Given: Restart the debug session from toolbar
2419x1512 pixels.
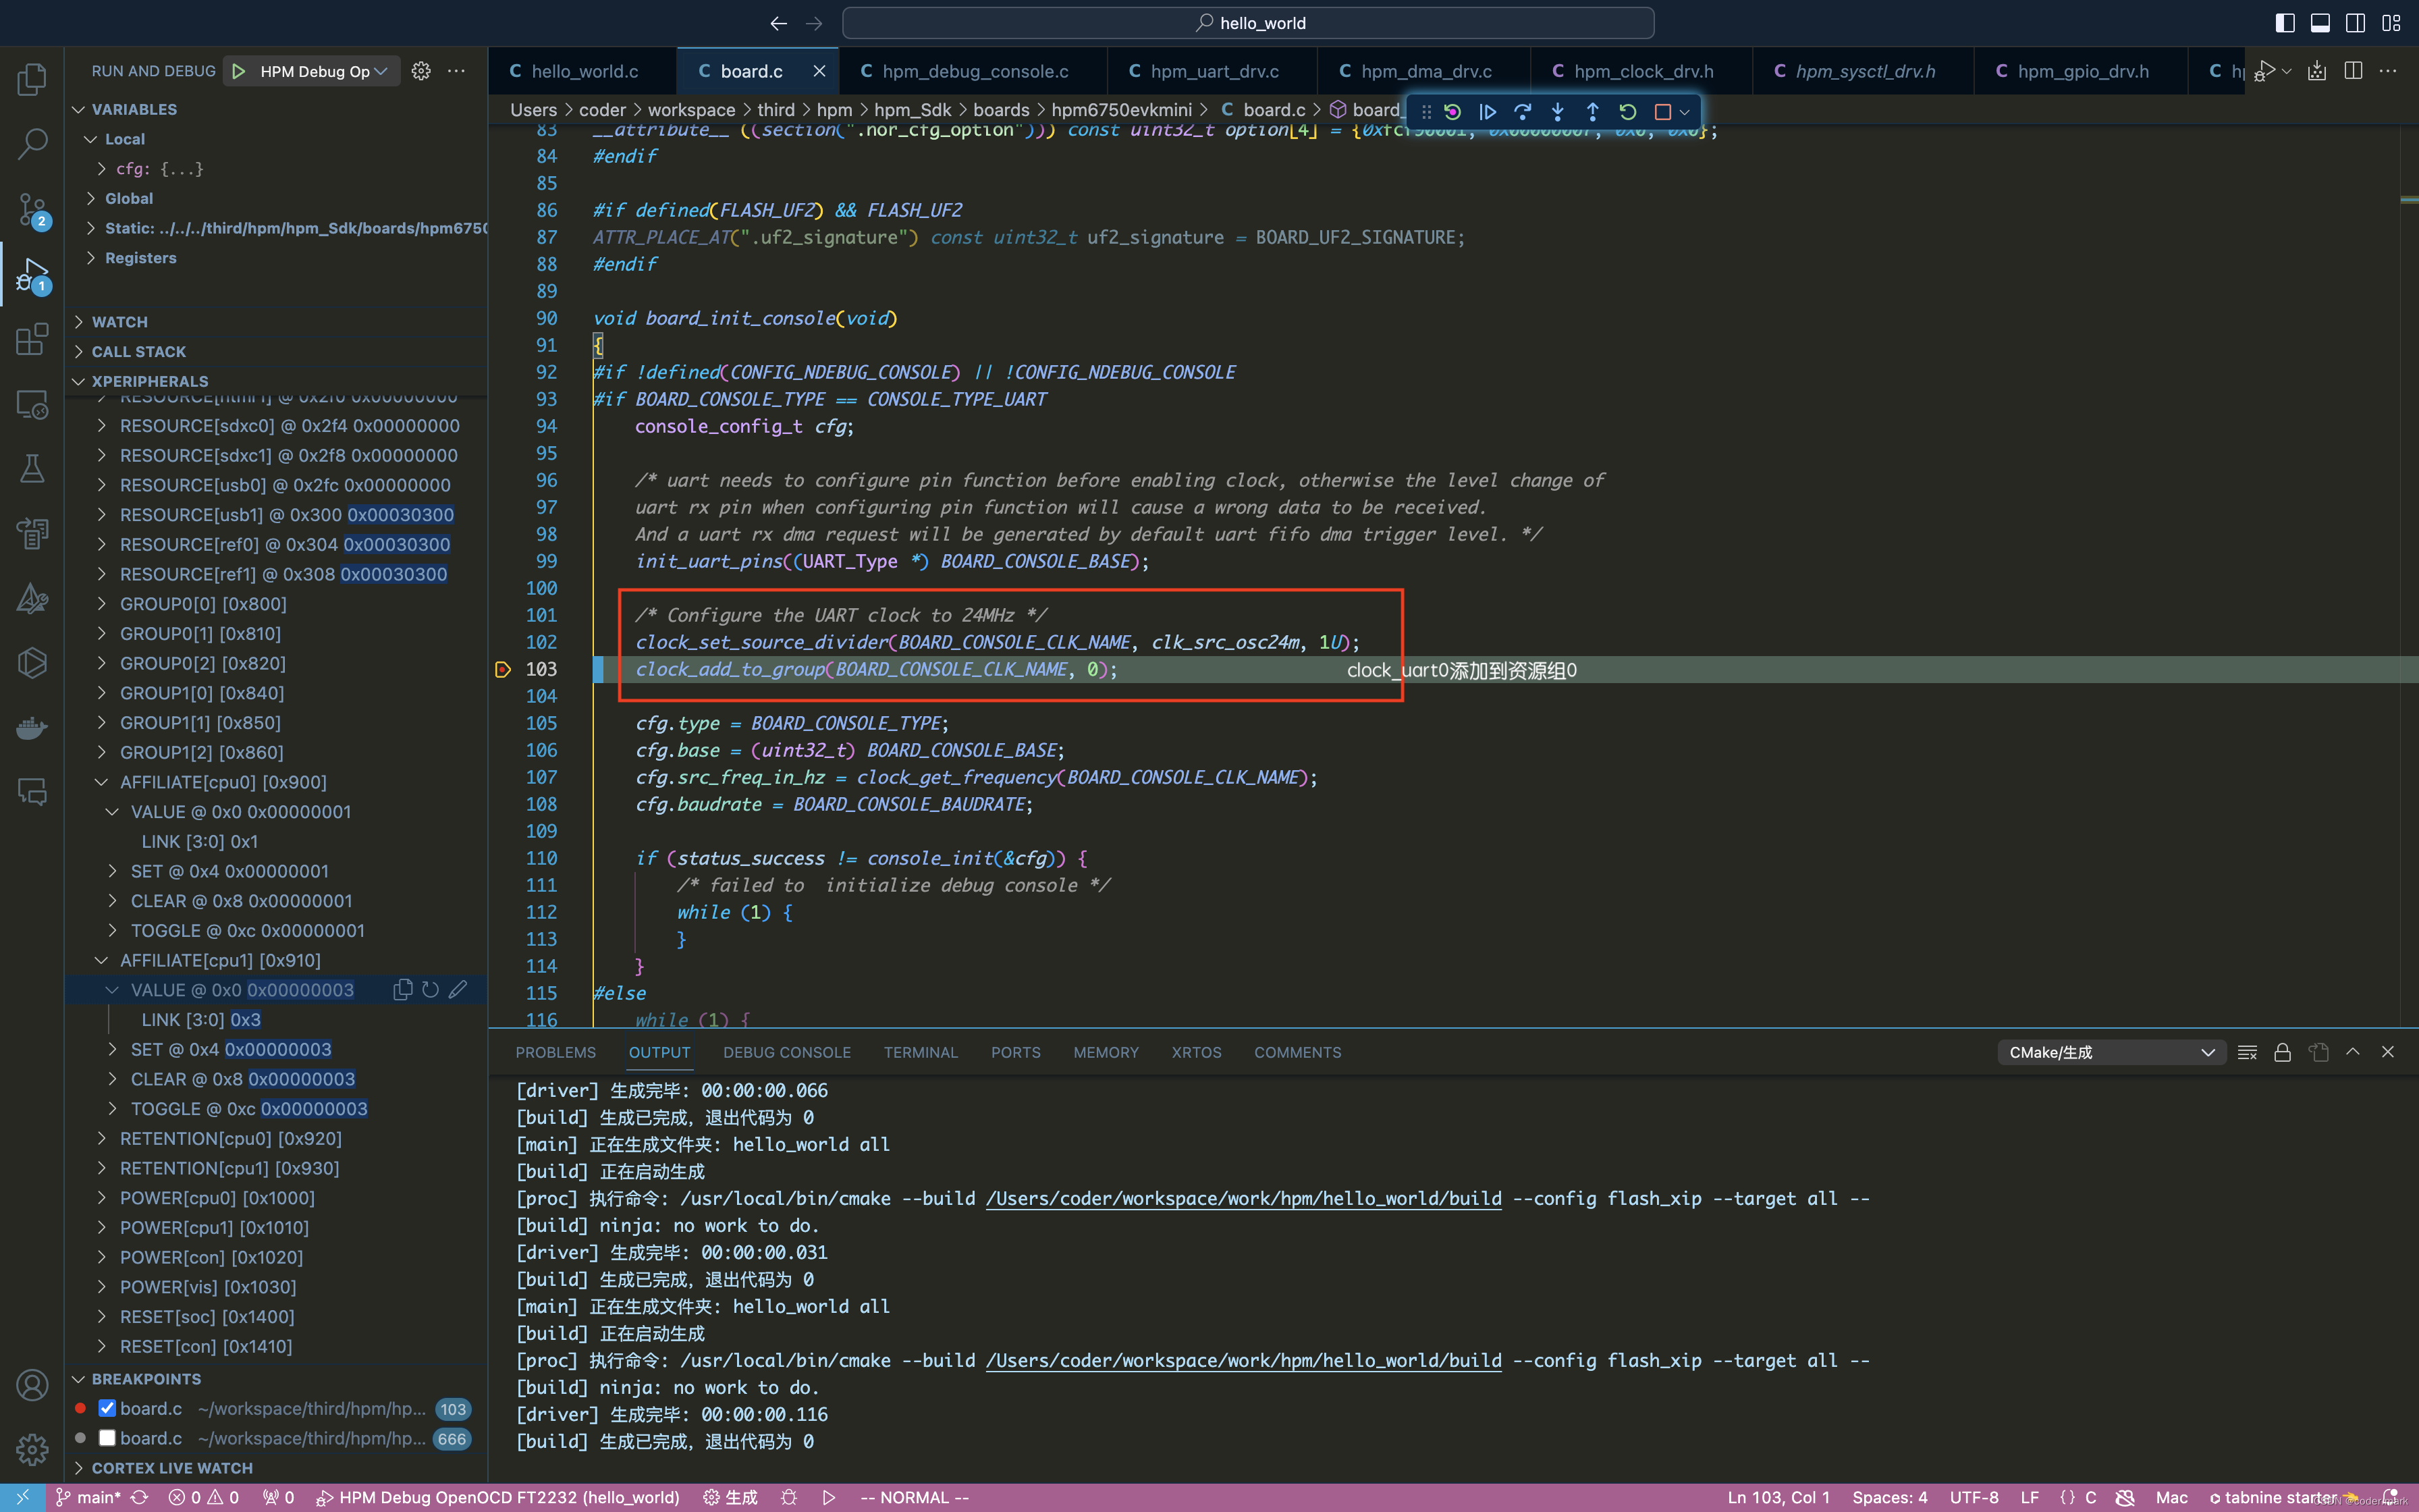Looking at the screenshot, I should click(1627, 112).
